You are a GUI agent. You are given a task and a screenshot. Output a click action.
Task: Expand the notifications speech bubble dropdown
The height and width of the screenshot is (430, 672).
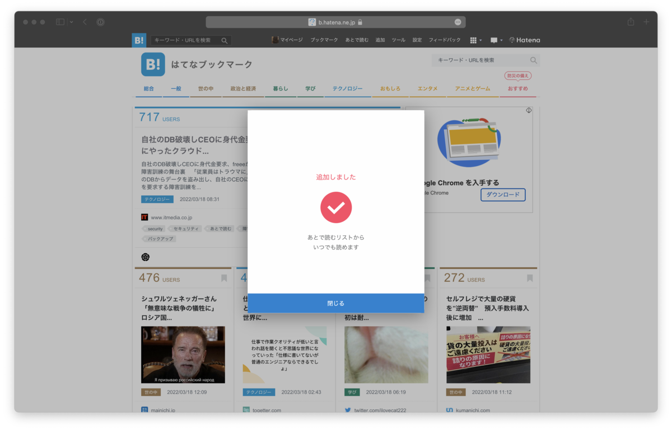pyautogui.click(x=496, y=40)
